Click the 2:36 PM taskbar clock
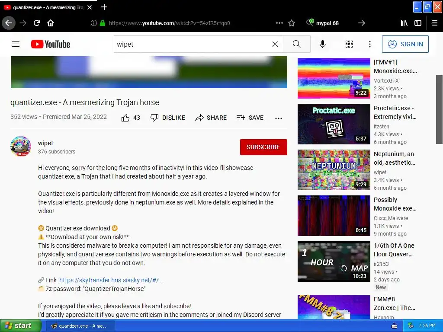This screenshot has width=443, height=332. click(x=427, y=326)
